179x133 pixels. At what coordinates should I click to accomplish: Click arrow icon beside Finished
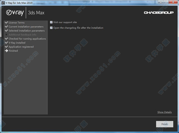point(6,51)
